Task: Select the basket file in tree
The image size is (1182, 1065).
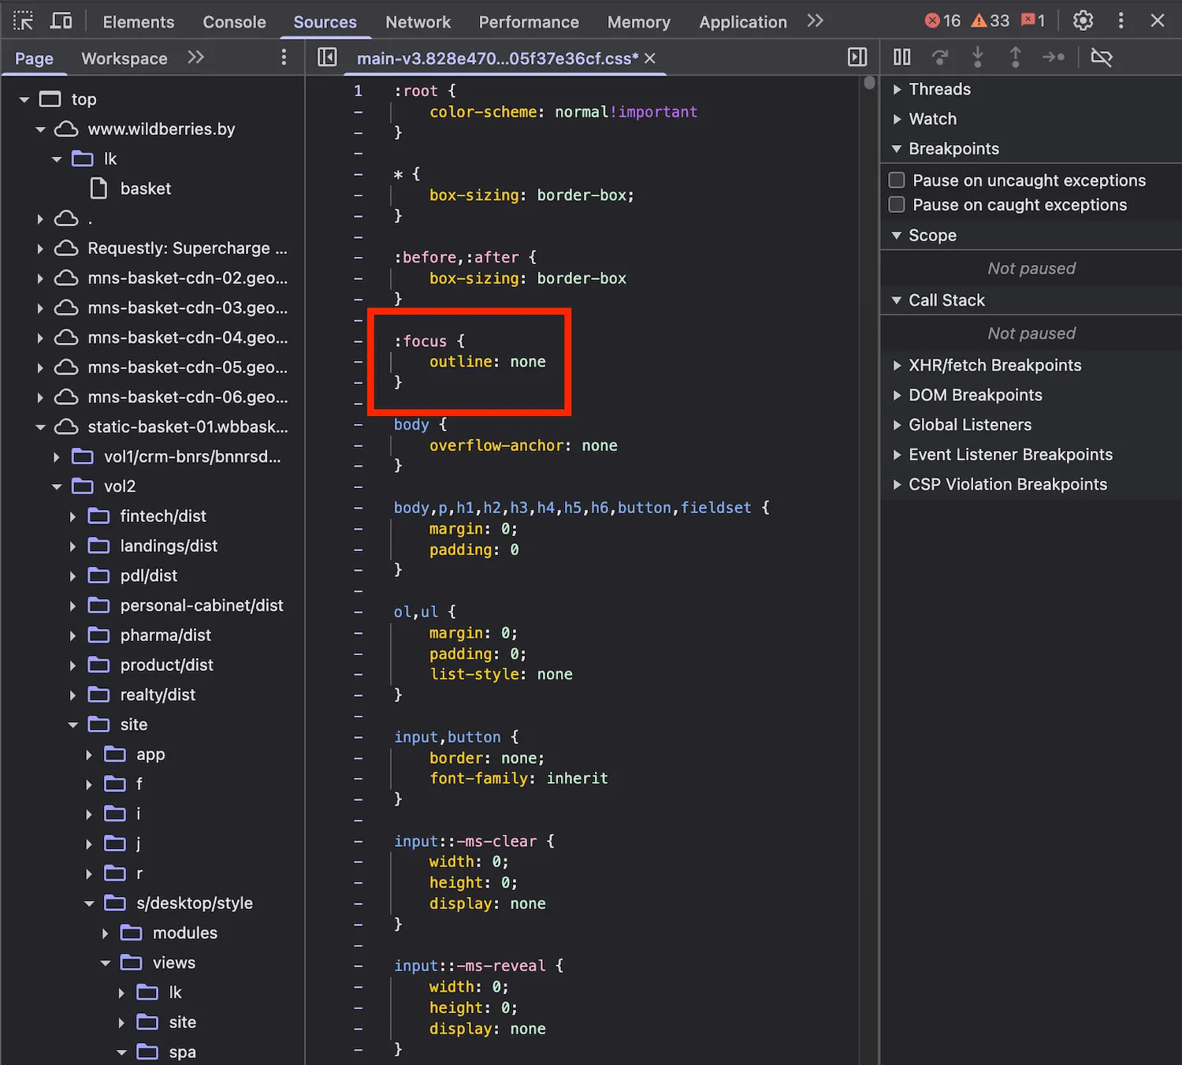Action: 145,189
